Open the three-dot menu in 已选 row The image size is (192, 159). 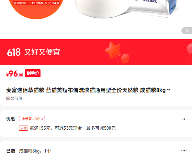click(184, 150)
